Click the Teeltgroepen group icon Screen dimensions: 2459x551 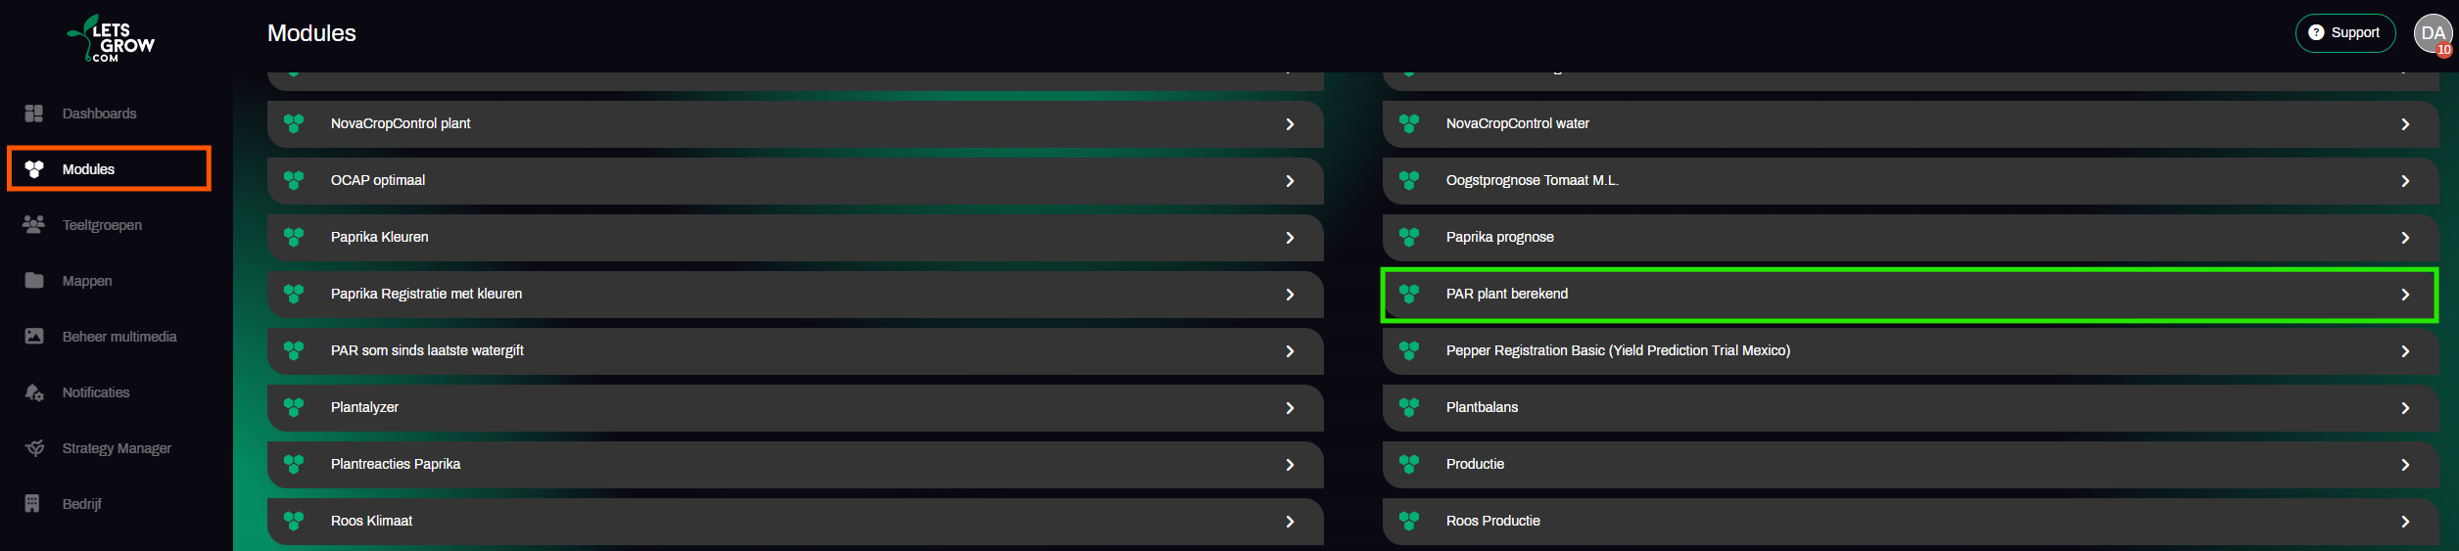pos(34,225)
